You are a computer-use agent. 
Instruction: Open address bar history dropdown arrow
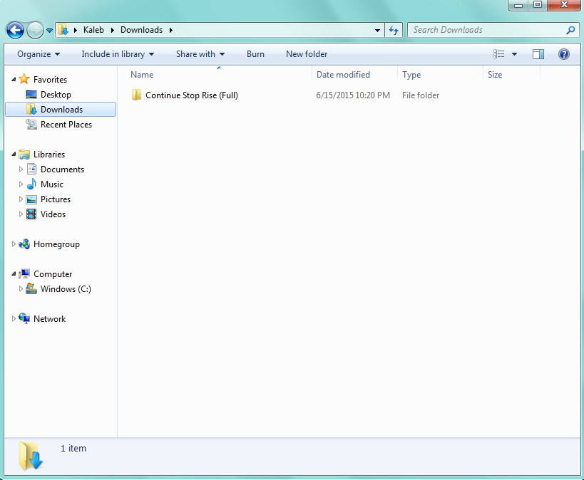[x=378, y=30]
